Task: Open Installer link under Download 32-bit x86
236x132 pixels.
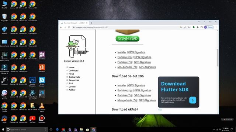Action: tap(122, 85)
